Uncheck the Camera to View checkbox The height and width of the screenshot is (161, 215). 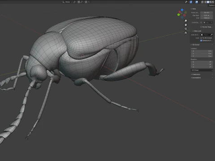pos(201,41)
